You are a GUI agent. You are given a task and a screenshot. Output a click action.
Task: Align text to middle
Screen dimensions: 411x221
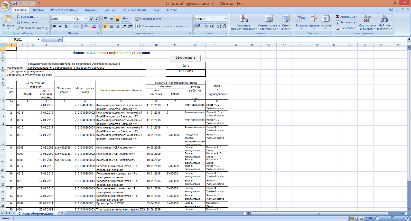pos(111,19)
